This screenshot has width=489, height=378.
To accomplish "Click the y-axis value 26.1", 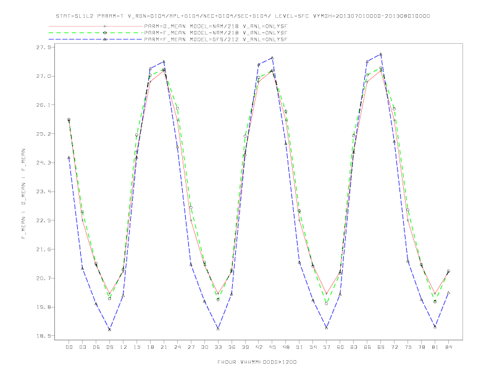I will click(43, 105).
